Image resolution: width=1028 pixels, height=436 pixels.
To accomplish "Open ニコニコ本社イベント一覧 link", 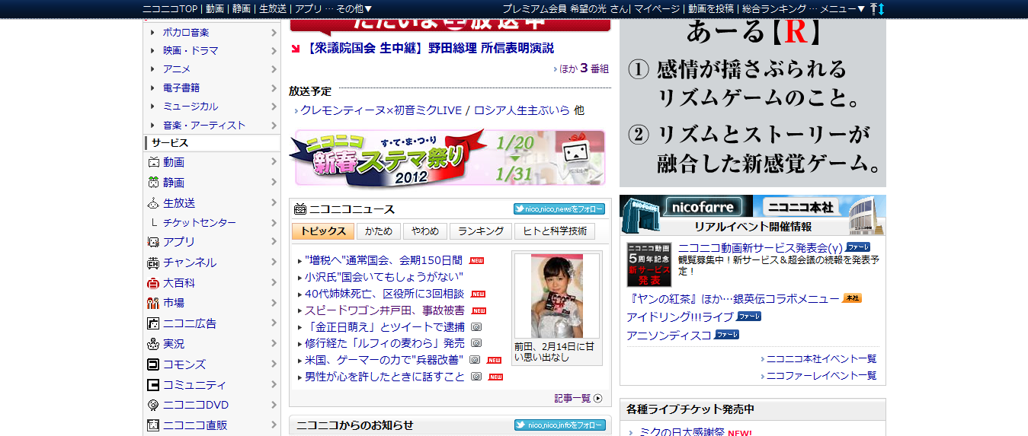I will (x=821, y=358).
